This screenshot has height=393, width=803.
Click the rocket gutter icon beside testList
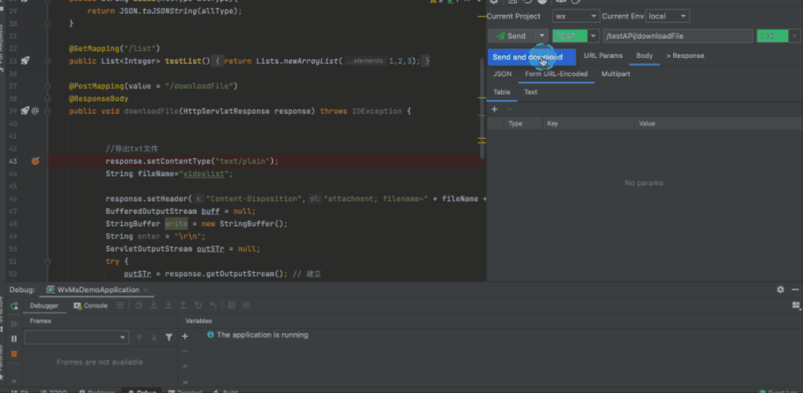[x=25, y=61]
